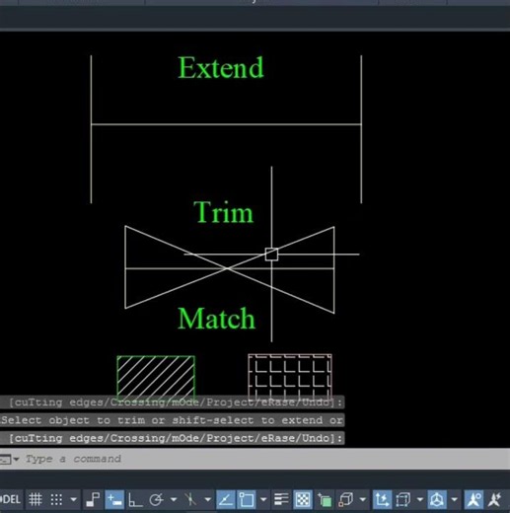Toggle 2D Object Snap in status bar

pyautogui.click(x=247, y=500)
